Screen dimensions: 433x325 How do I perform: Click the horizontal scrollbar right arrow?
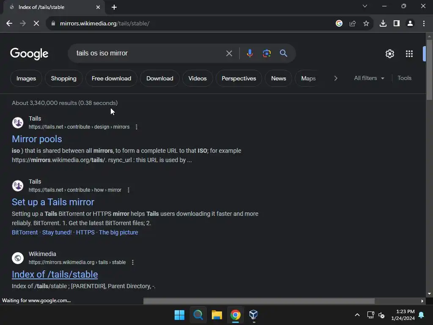click(x=422, y=301)
